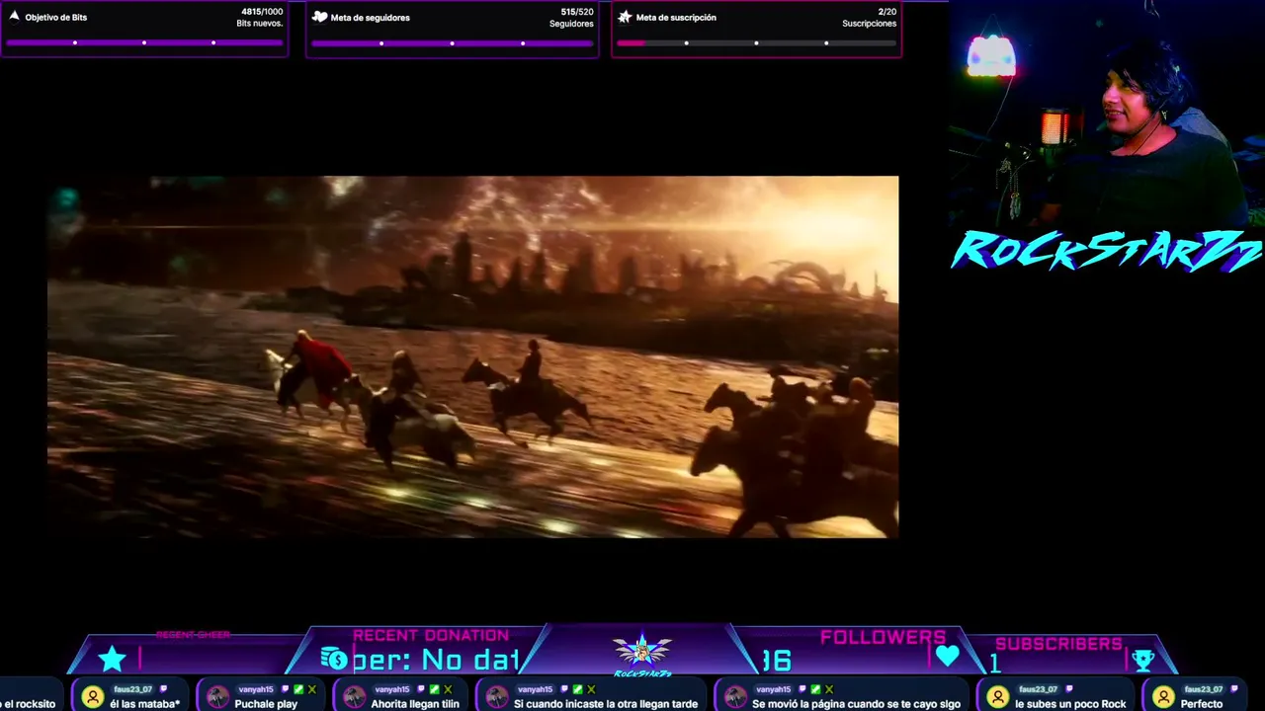
Task: Click the chat message "Ahorita llegan tilin"
Action: pos(415,704)
